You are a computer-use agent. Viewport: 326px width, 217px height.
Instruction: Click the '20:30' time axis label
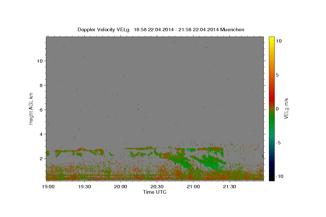tap(157, 187)
